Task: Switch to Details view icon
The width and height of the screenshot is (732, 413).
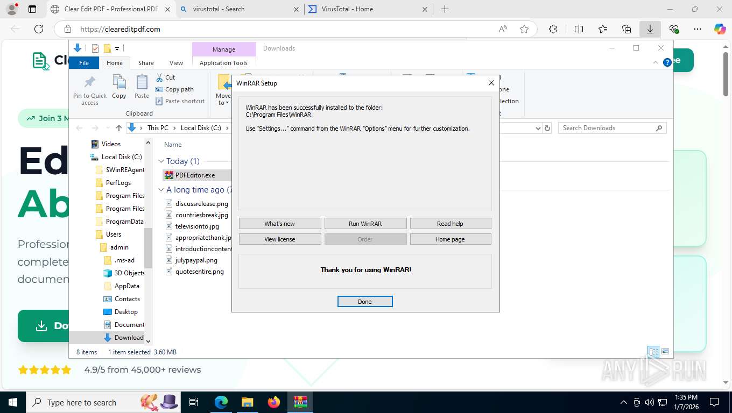Action: click(653, 352)
